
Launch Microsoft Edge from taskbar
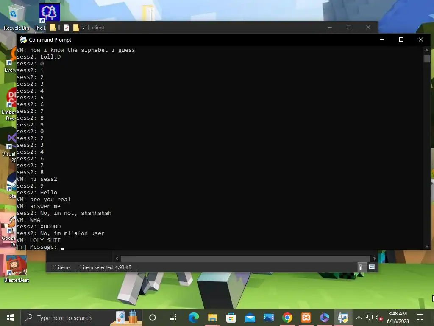click(194, 318)
